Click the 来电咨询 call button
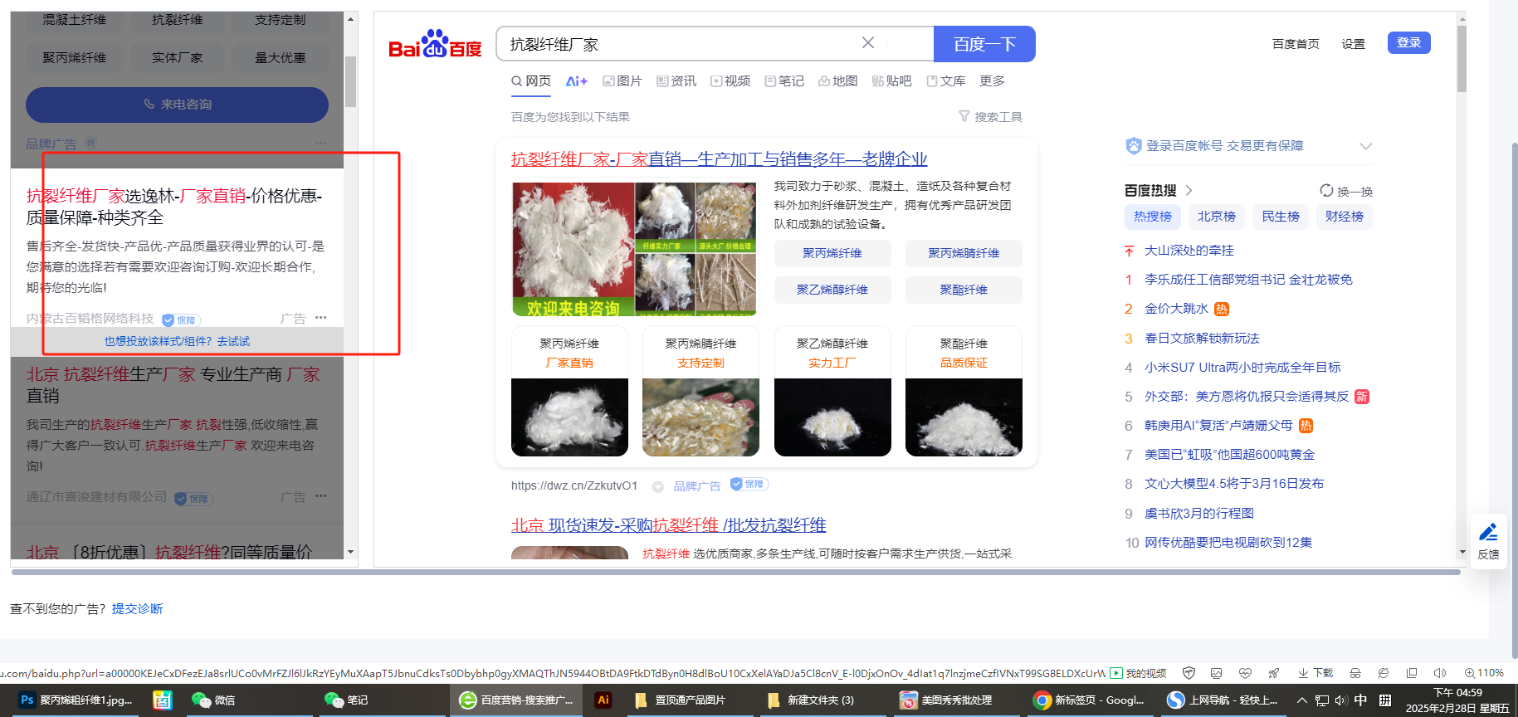Image resolution: width=1518 pixels, height=717 pixels. [178, 105]
